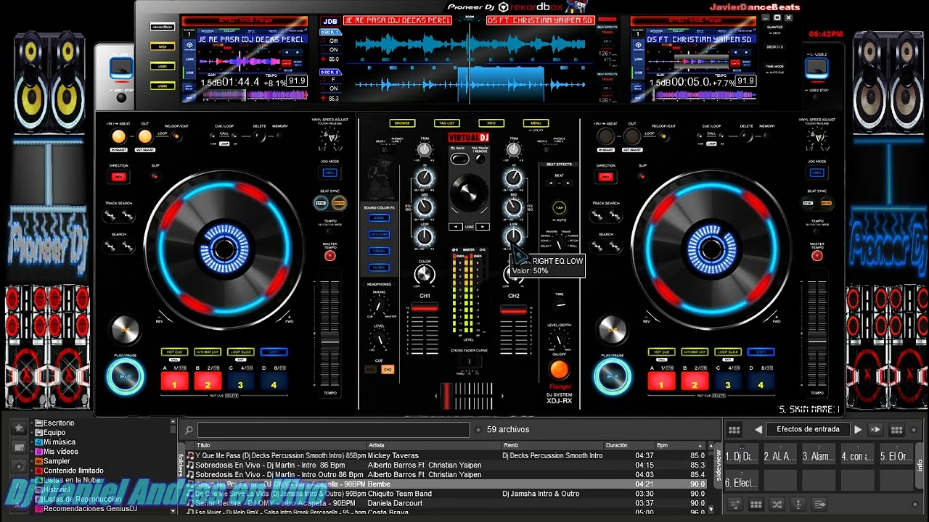929x522 pixels.
Task: Toggle REV direction on left deck
Action: [118, 177]
